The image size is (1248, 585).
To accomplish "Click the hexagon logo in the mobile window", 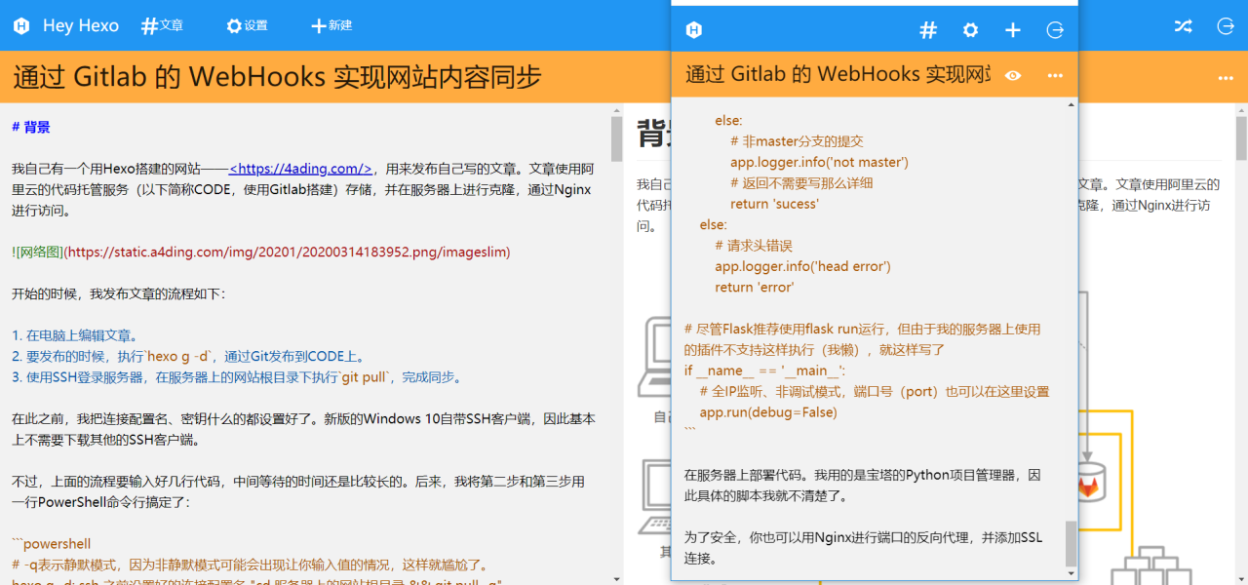I will (694, 30).
